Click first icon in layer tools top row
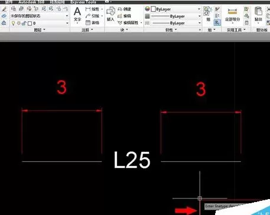 (14, 9)
